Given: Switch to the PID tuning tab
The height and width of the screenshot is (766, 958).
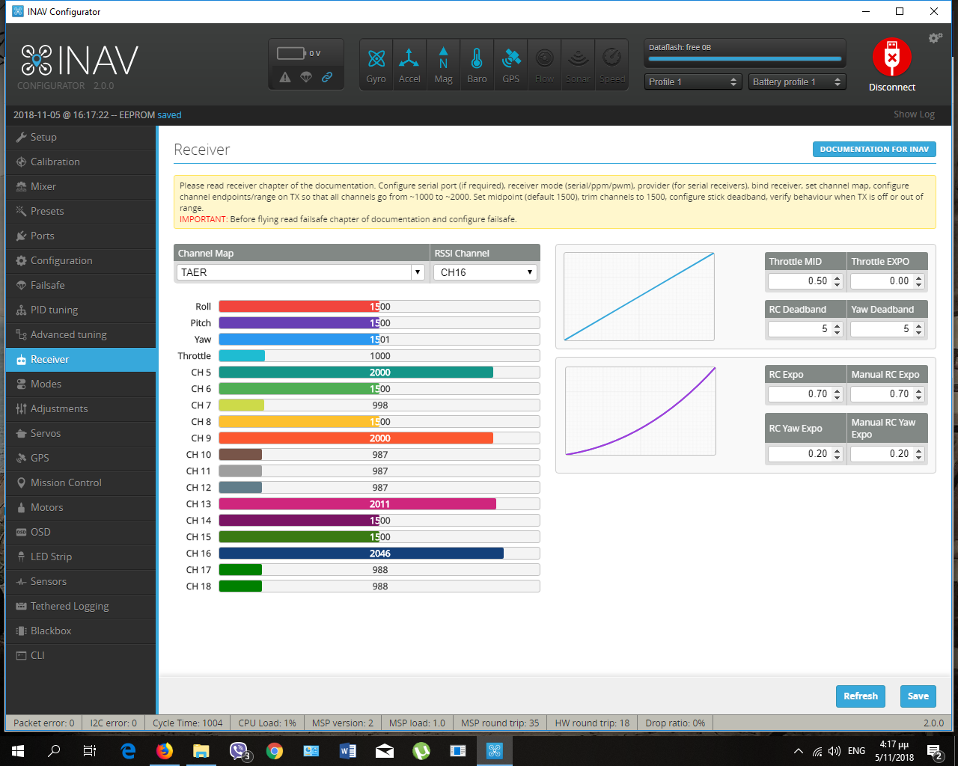Looking at the screenshot, I should [x=54, y=310].
